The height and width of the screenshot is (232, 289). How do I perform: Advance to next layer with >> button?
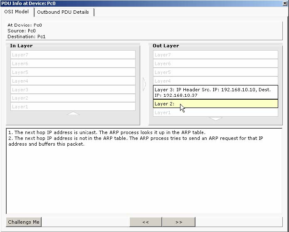(x=179, y=222)
